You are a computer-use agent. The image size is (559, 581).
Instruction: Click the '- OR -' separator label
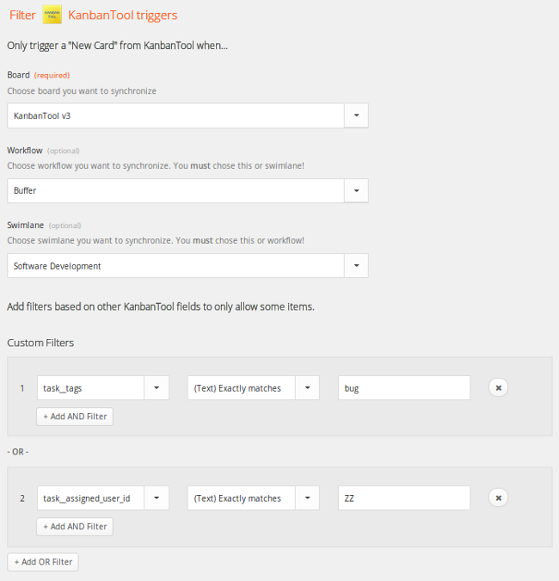pyautogui.click(x=18, y=452)
